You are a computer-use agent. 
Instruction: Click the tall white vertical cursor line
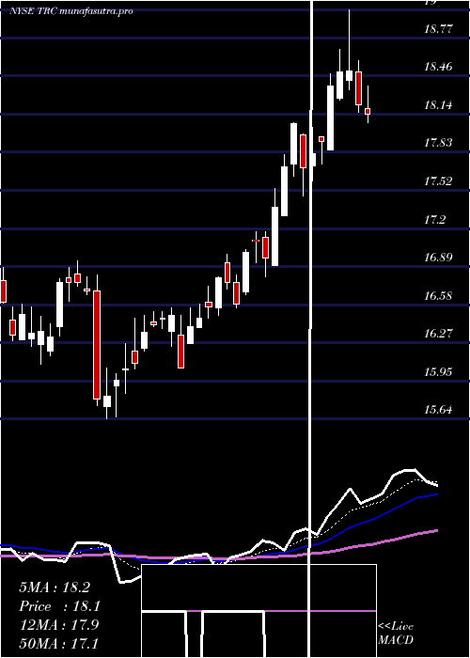click(x=311, y=329)
